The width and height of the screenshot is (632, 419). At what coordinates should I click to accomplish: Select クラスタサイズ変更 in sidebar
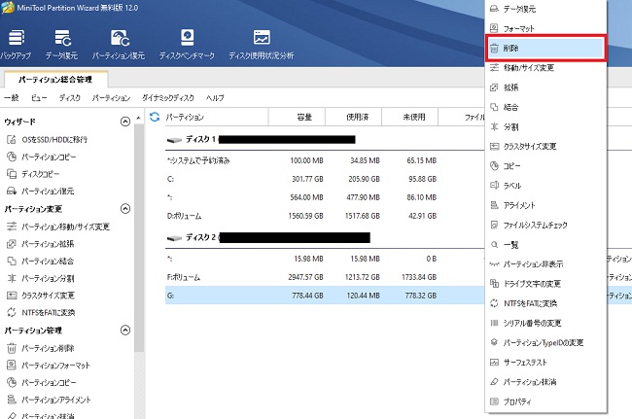pyautogui.click(x=41, y=296)
